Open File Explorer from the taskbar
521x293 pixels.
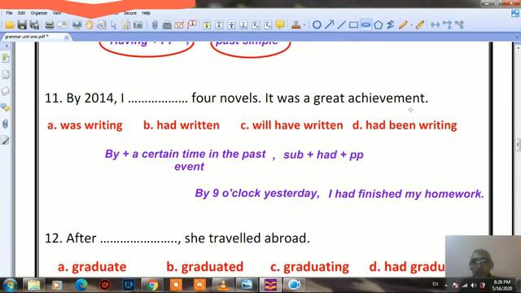33,285
